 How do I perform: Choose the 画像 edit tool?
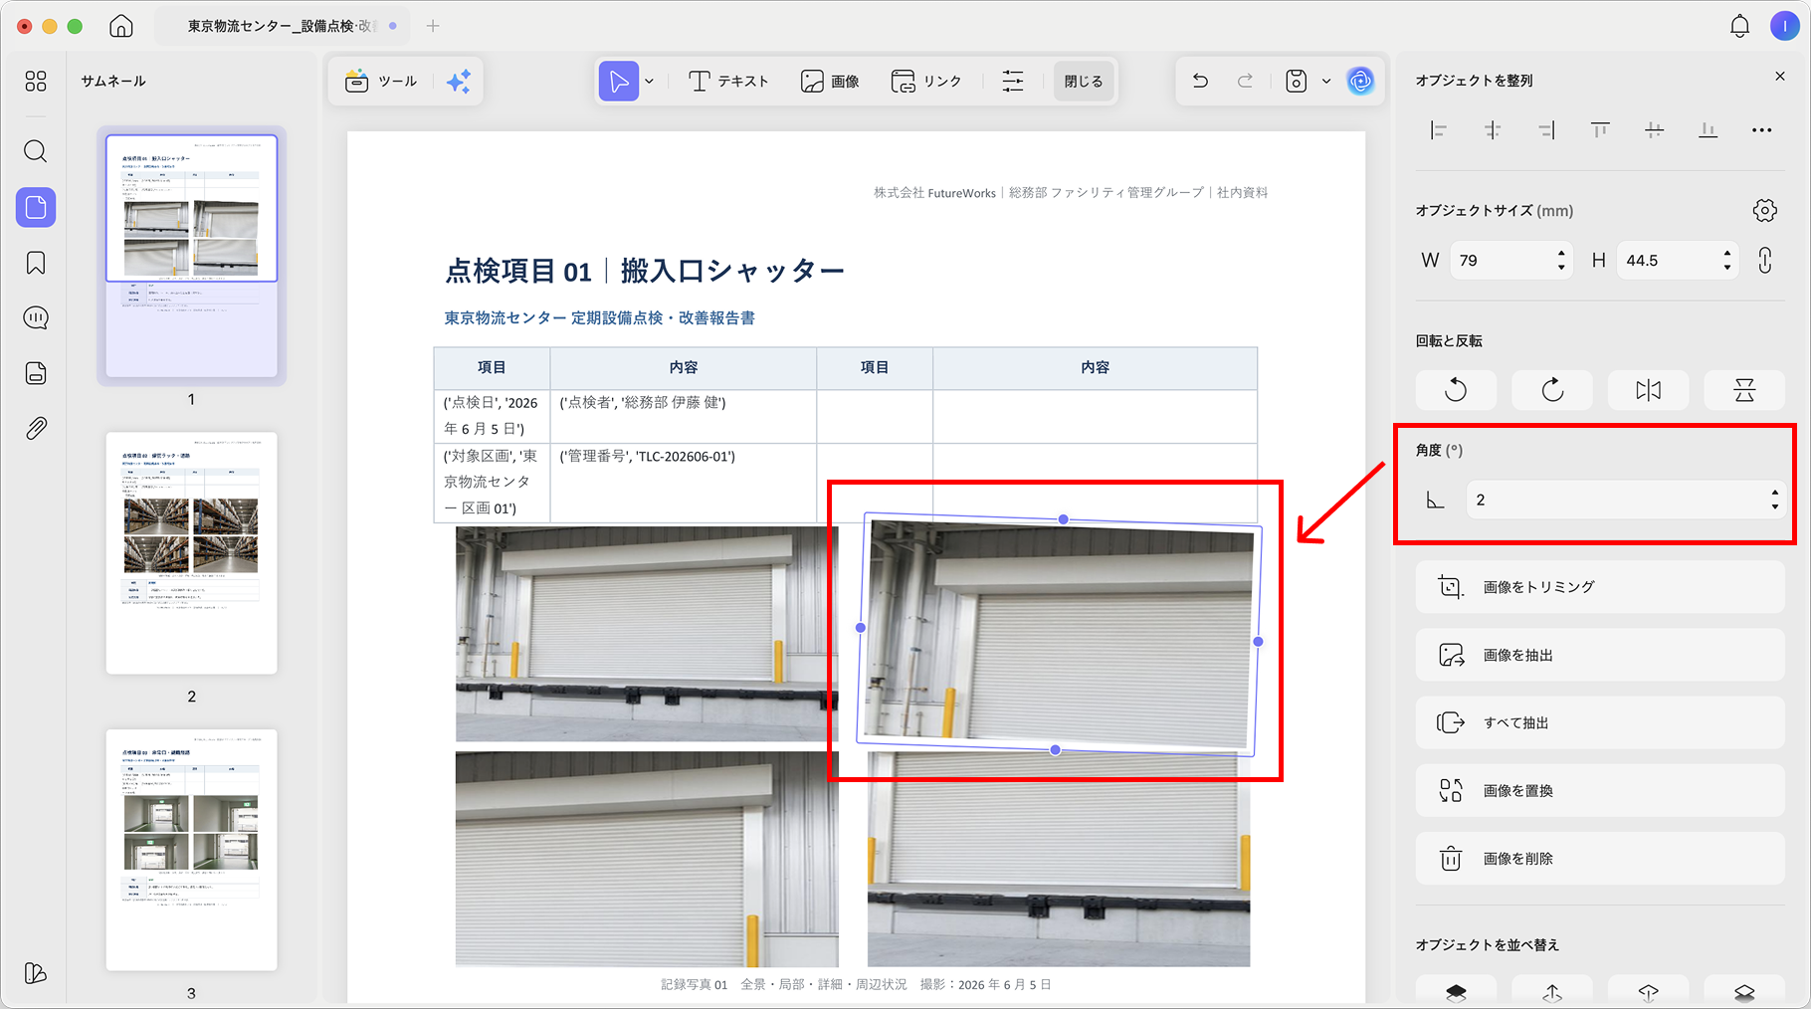pos(830,82)
